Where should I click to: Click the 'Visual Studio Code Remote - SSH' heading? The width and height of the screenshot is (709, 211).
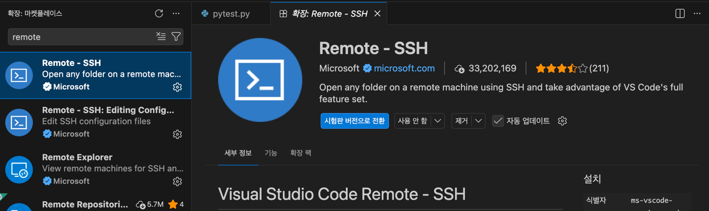(342, 194)
